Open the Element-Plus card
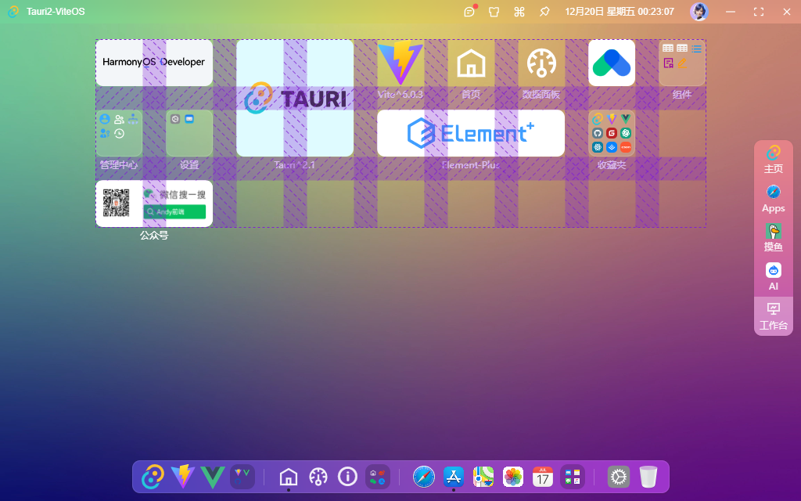Image resolution: width=801 pixels, height=501 pixels. coord(470,133)
